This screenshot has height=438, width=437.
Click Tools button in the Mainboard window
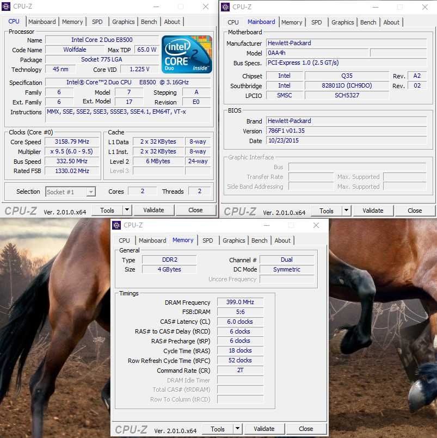tap(327, 211)
